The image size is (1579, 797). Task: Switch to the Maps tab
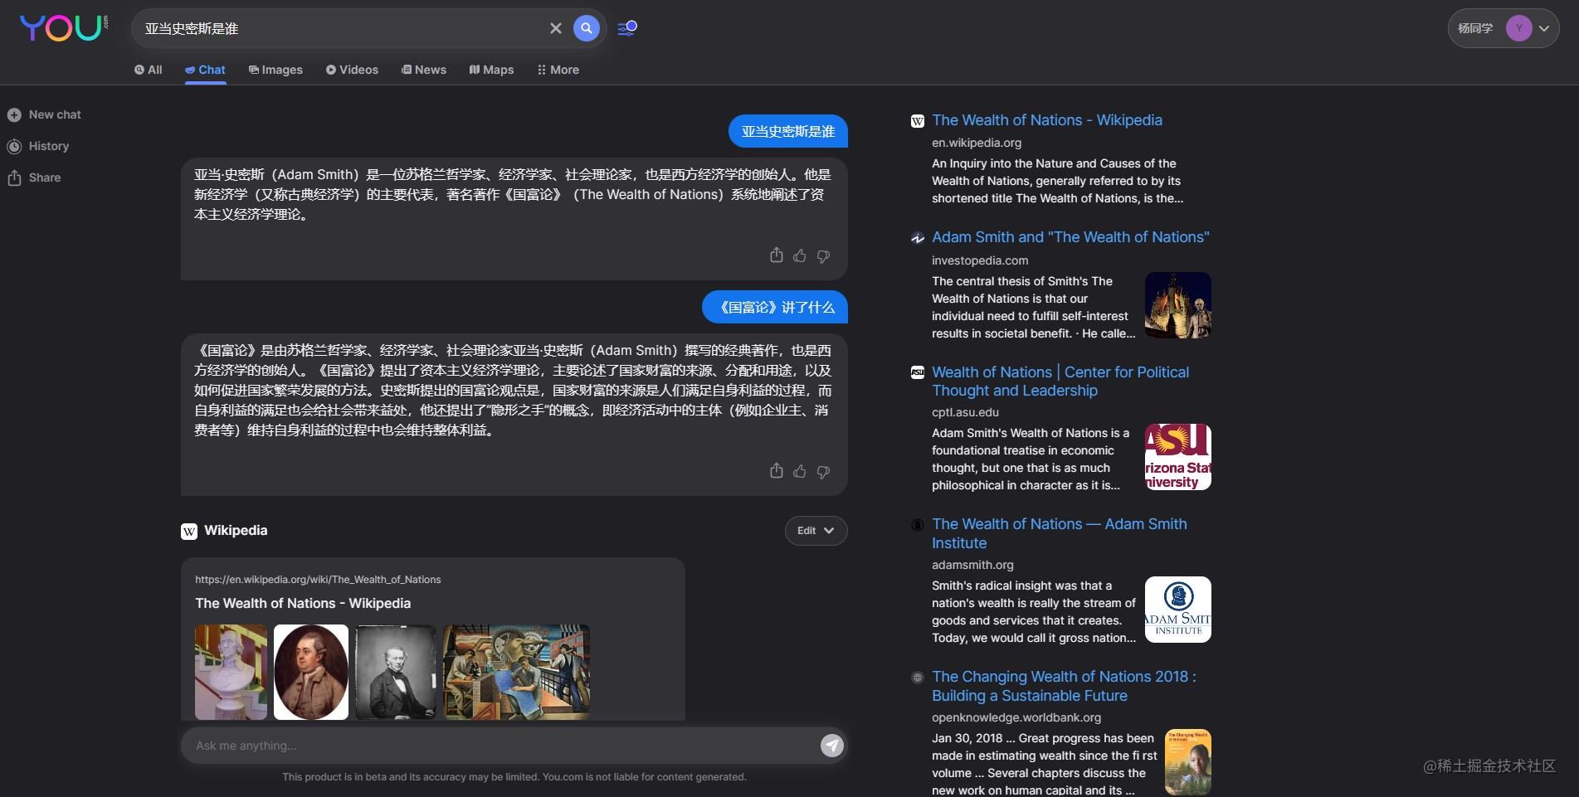click(x=491, y=70)
